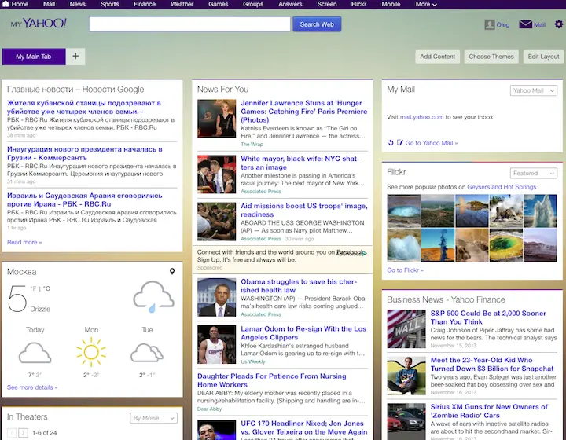Switch temperature to °F
Viewport: 566px width, 440px height.
[34, 288]
